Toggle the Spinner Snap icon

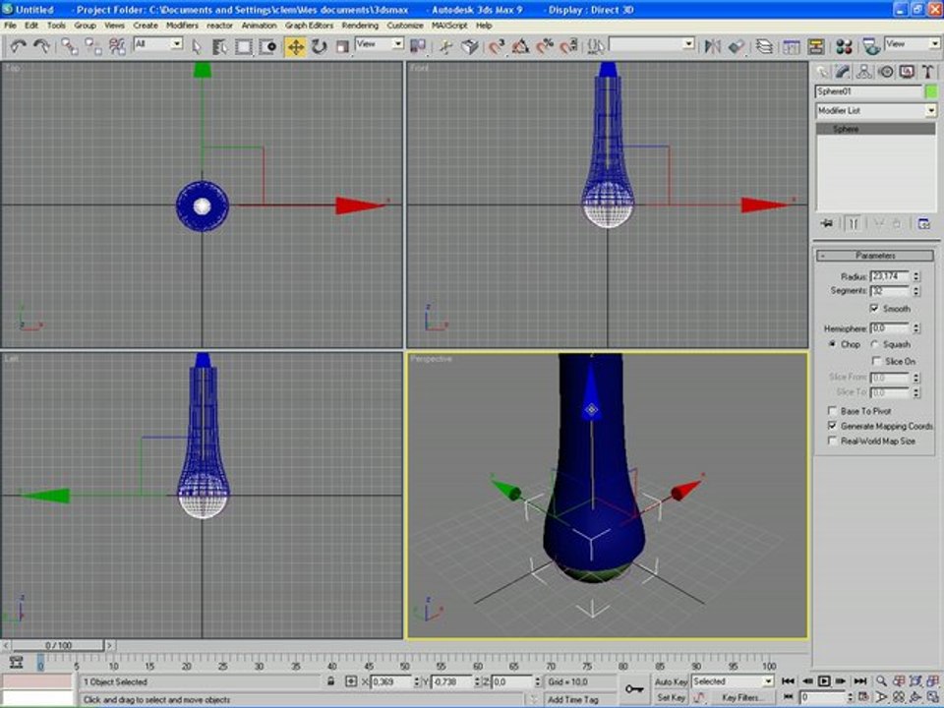point(569,46)
